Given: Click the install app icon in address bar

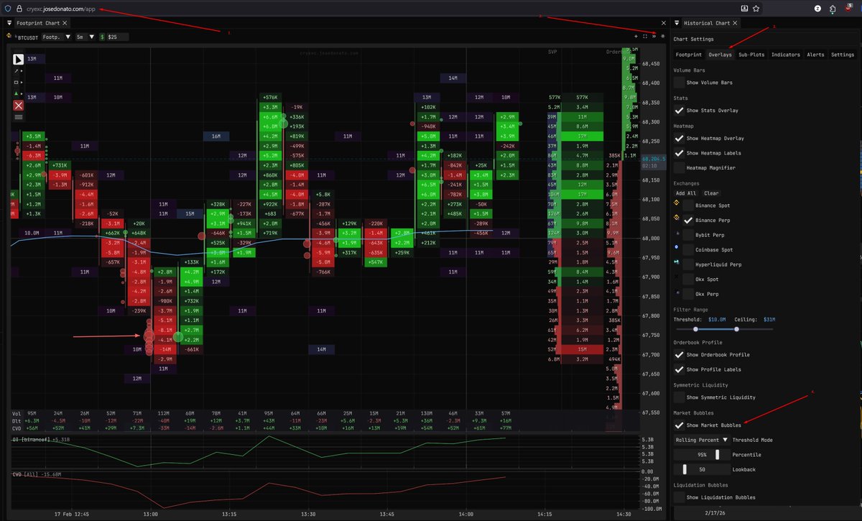Looking at the screenshot, I should pyautogui.click(x=745, y=8).
